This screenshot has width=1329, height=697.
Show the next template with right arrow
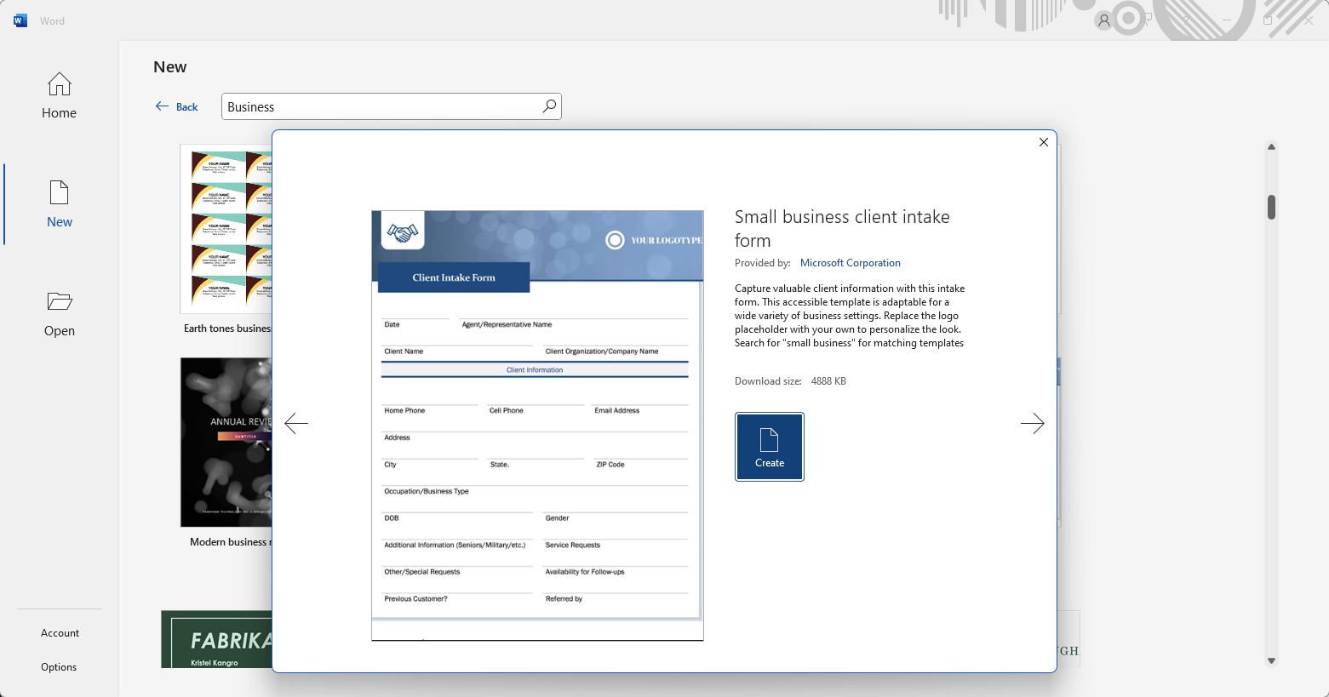pos(1032,424)
